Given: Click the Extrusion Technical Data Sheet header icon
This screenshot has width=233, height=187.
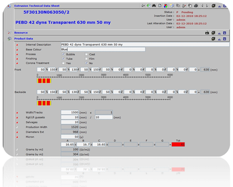Looking at the screenshot, I should pyautogui.click(x=9, y=6).
